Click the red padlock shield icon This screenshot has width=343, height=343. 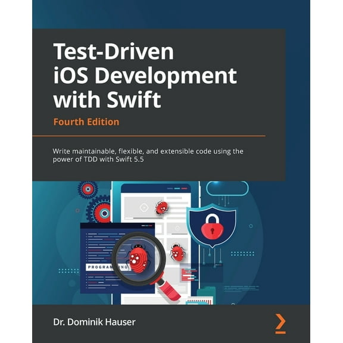[212, 226]
